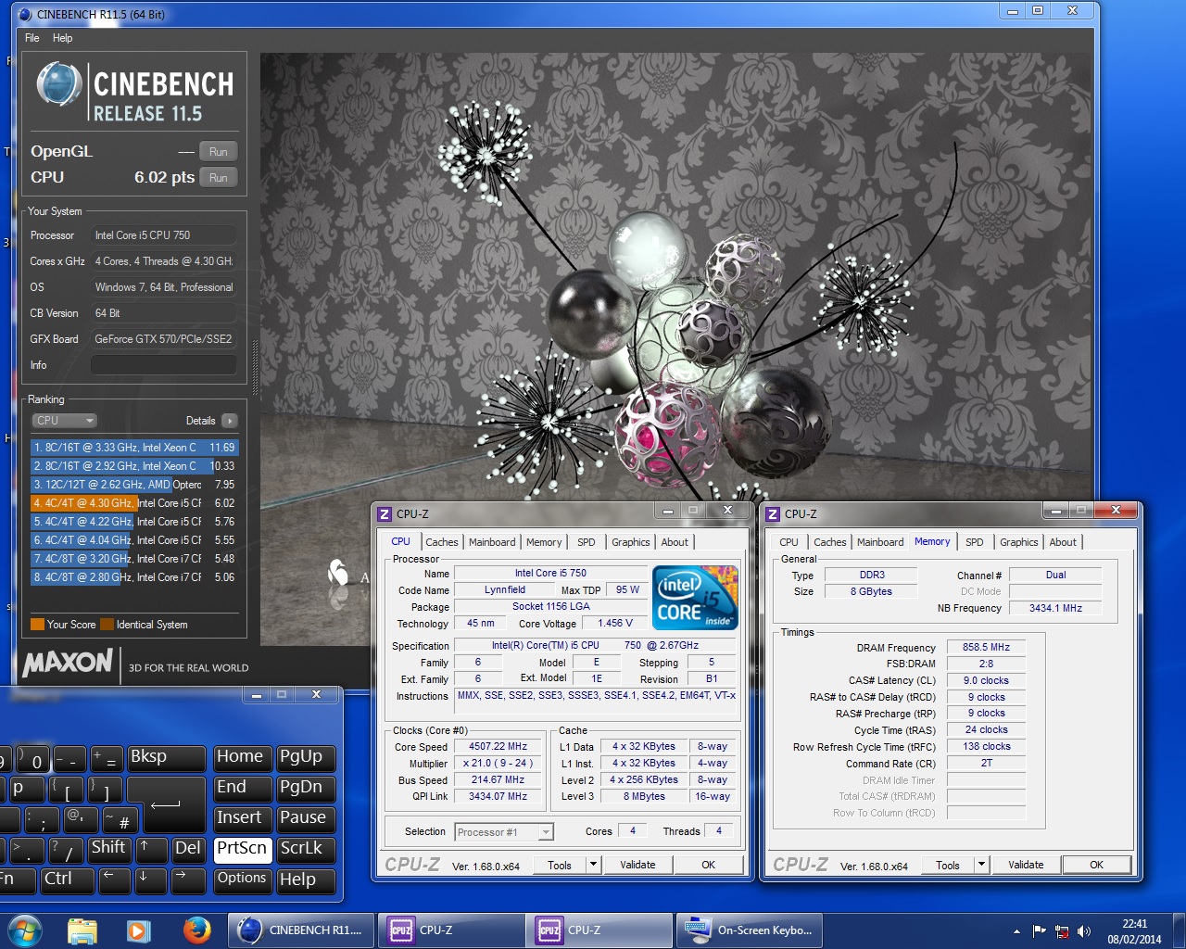Click Bksp key on On-Screen Keyboard
Viewport: 1186px width, 949px height.
[x=166, y=757]
